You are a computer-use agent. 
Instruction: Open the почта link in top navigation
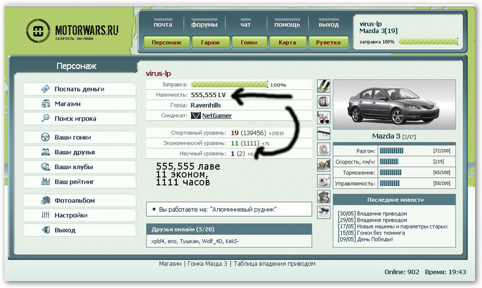(x=163, y=24)
